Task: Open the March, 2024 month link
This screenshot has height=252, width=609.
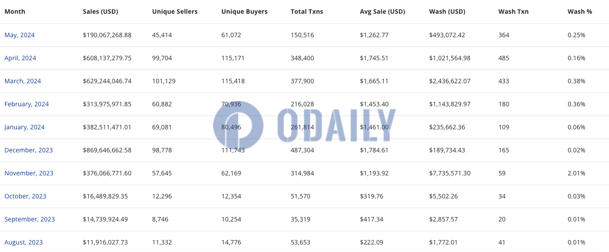Action: coord(23,81)
